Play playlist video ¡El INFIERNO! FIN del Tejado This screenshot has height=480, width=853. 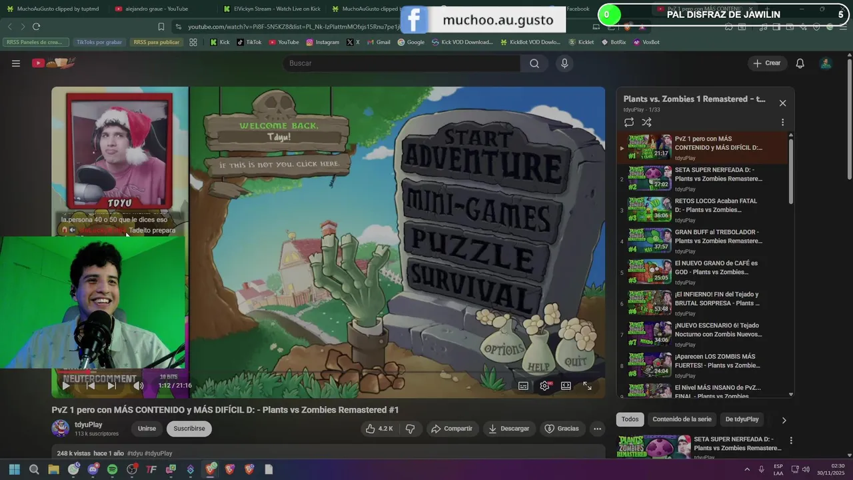703,303
